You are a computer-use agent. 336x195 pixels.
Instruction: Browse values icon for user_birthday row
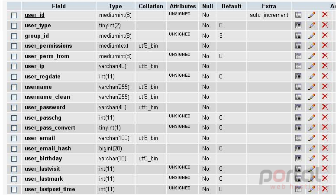[298, 159]
